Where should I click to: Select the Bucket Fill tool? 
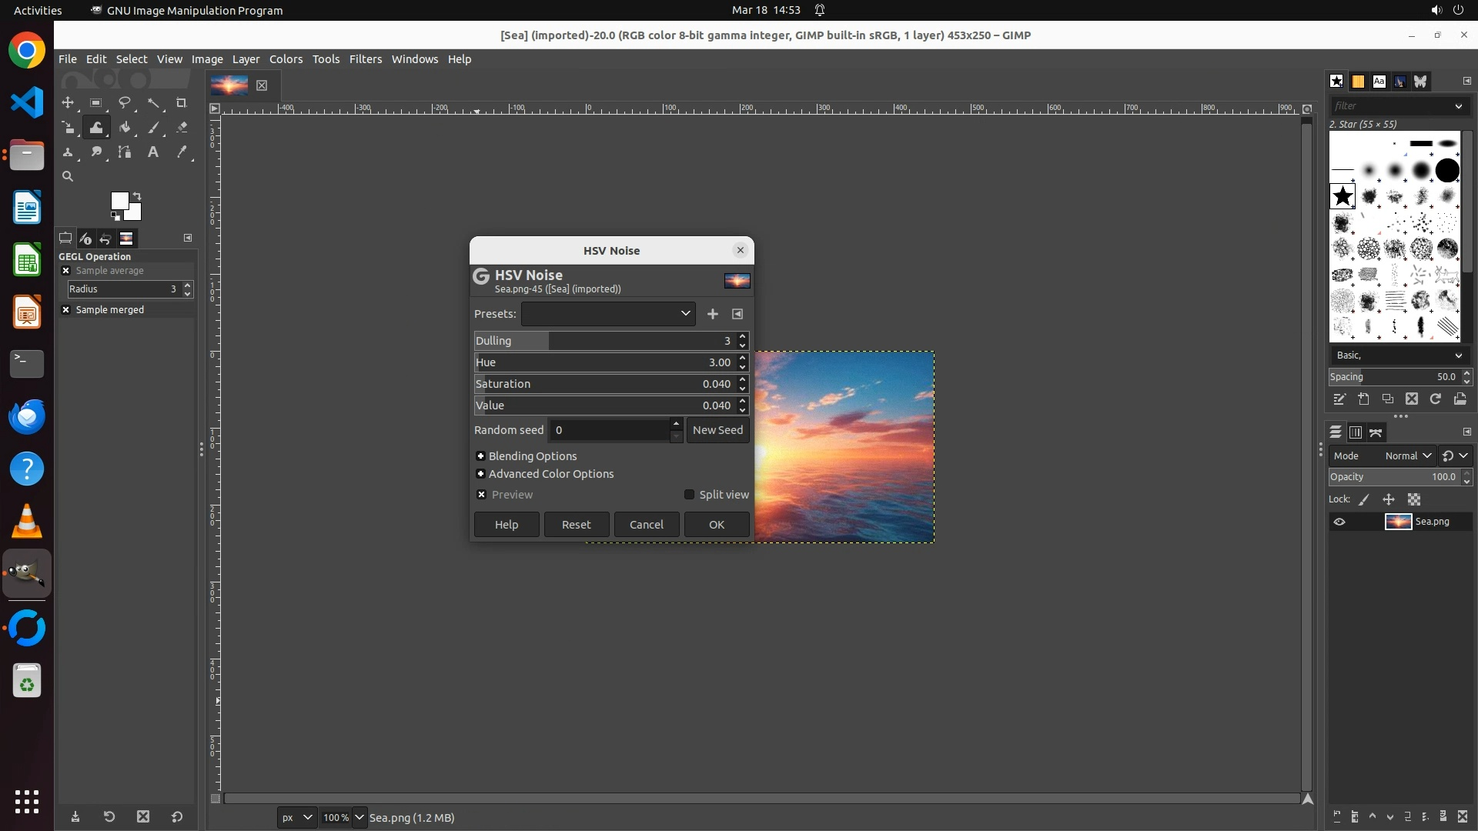pos(125,128)
